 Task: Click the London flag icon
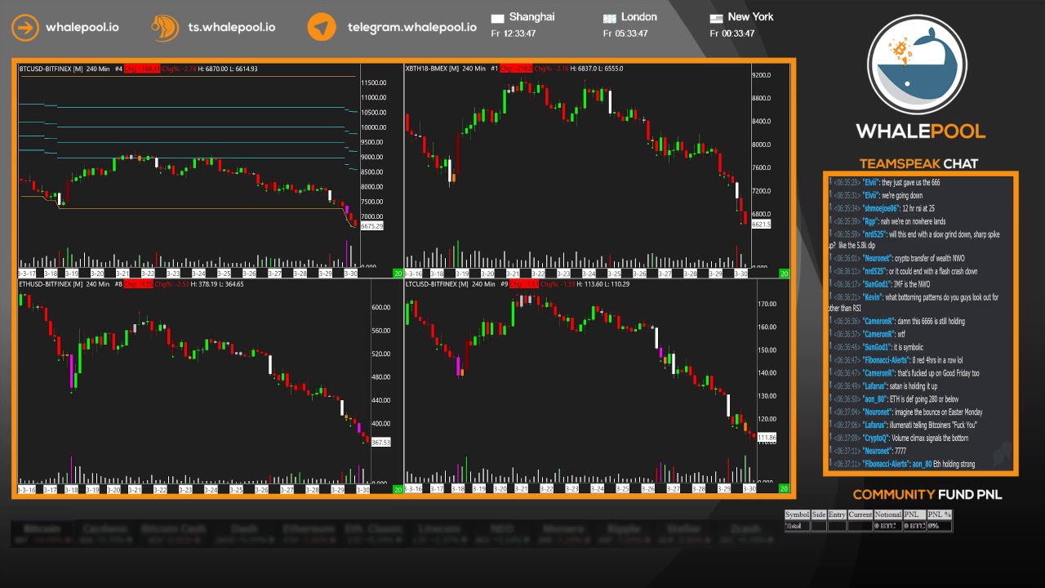click(x=609, y=18)
